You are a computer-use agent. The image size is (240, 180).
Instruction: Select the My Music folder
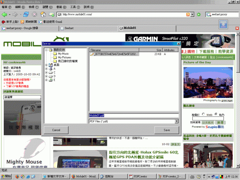pos(63,54)
